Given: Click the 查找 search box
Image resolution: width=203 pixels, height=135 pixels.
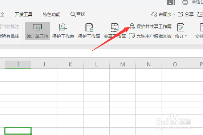Looking at the screenshot, I should click(x=78, y=14).
